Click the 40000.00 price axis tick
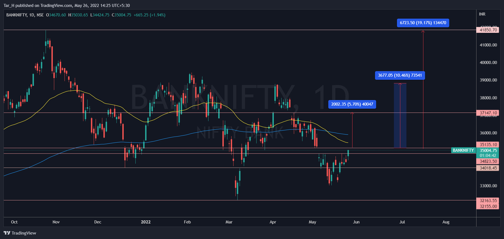The height and width of the screenshot is (239, 504). tap(489, 63)
